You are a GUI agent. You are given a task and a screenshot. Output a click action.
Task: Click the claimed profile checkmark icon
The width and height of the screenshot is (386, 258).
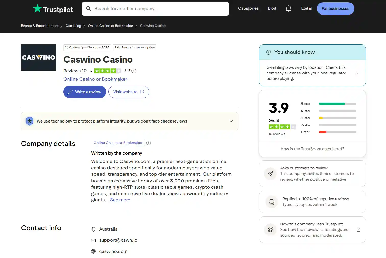point(66,48)
